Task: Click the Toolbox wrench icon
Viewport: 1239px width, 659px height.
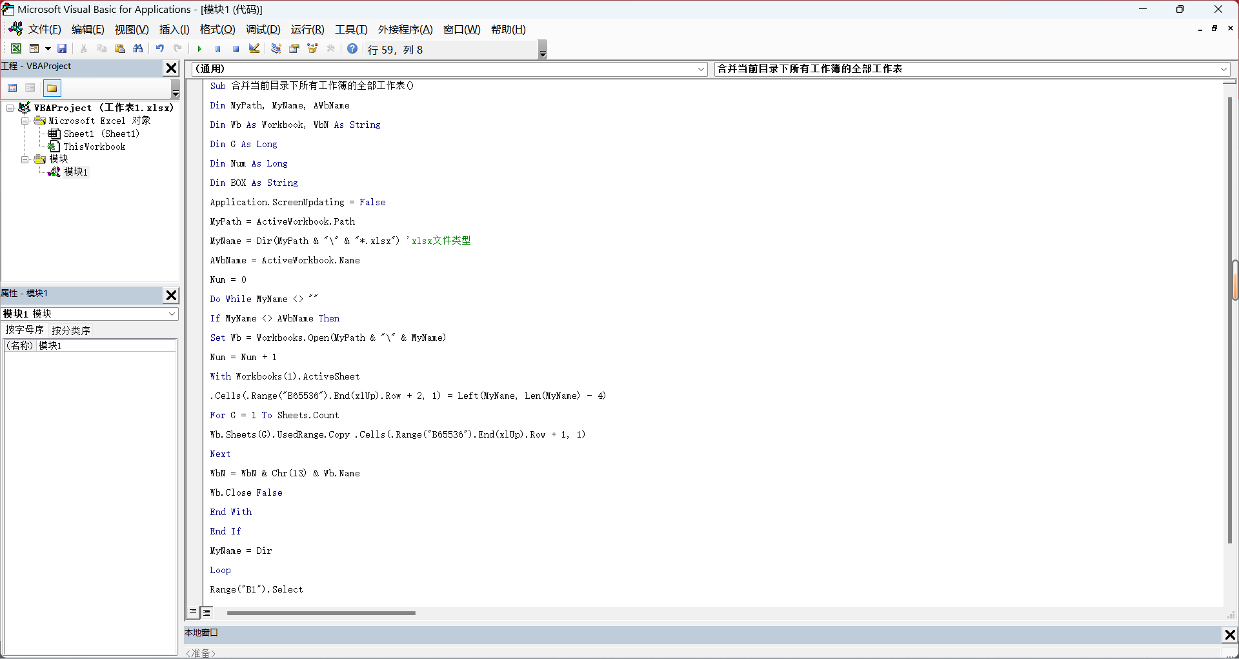Action: click(330, 49)
